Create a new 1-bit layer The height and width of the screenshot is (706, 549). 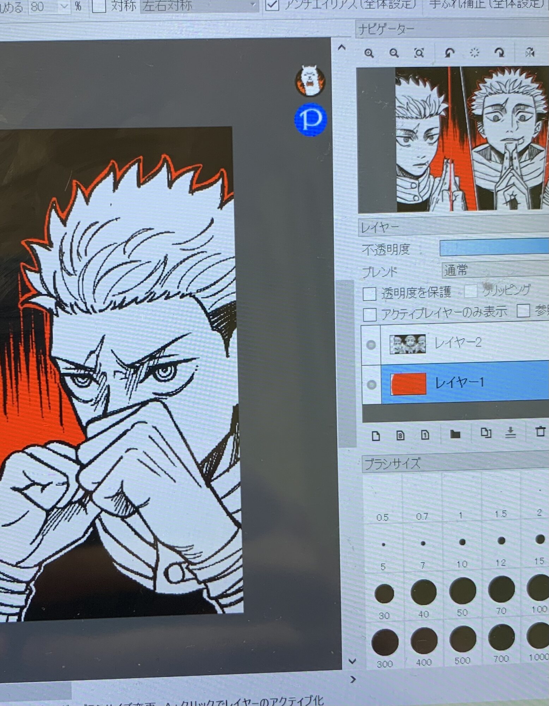(x=425, y=435)
